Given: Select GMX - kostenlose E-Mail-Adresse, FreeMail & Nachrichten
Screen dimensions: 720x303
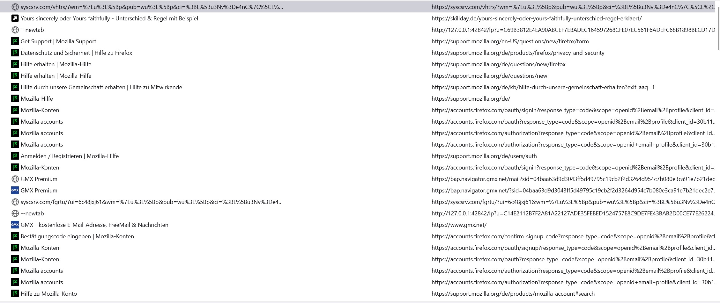Looking at the screenshot, I should 95,225.
